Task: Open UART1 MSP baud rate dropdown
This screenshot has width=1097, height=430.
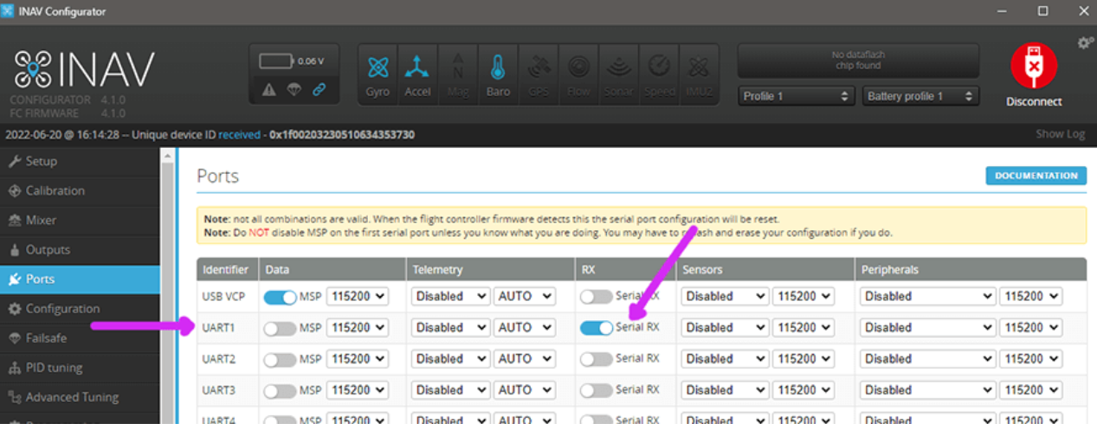Action: [358, 327]
